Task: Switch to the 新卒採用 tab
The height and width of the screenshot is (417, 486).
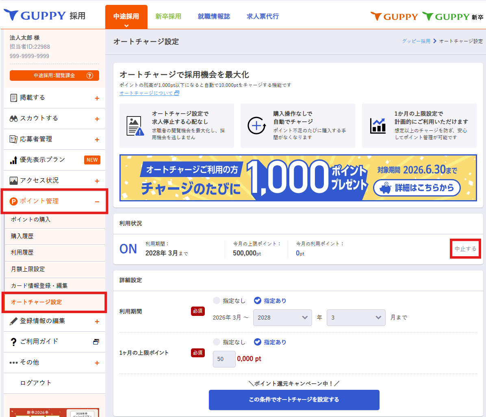Action: [168, 16]
